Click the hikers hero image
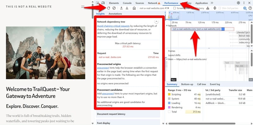 (46, 53)
